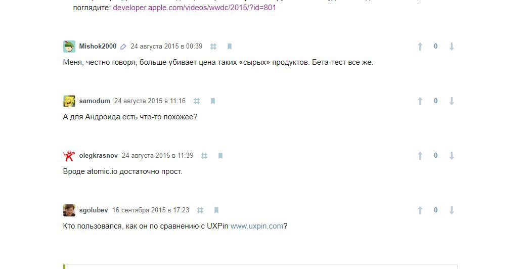Click the edit pencil icon next to Mishok2000
This screenshot has width=532, height=269.
point(123,47)
